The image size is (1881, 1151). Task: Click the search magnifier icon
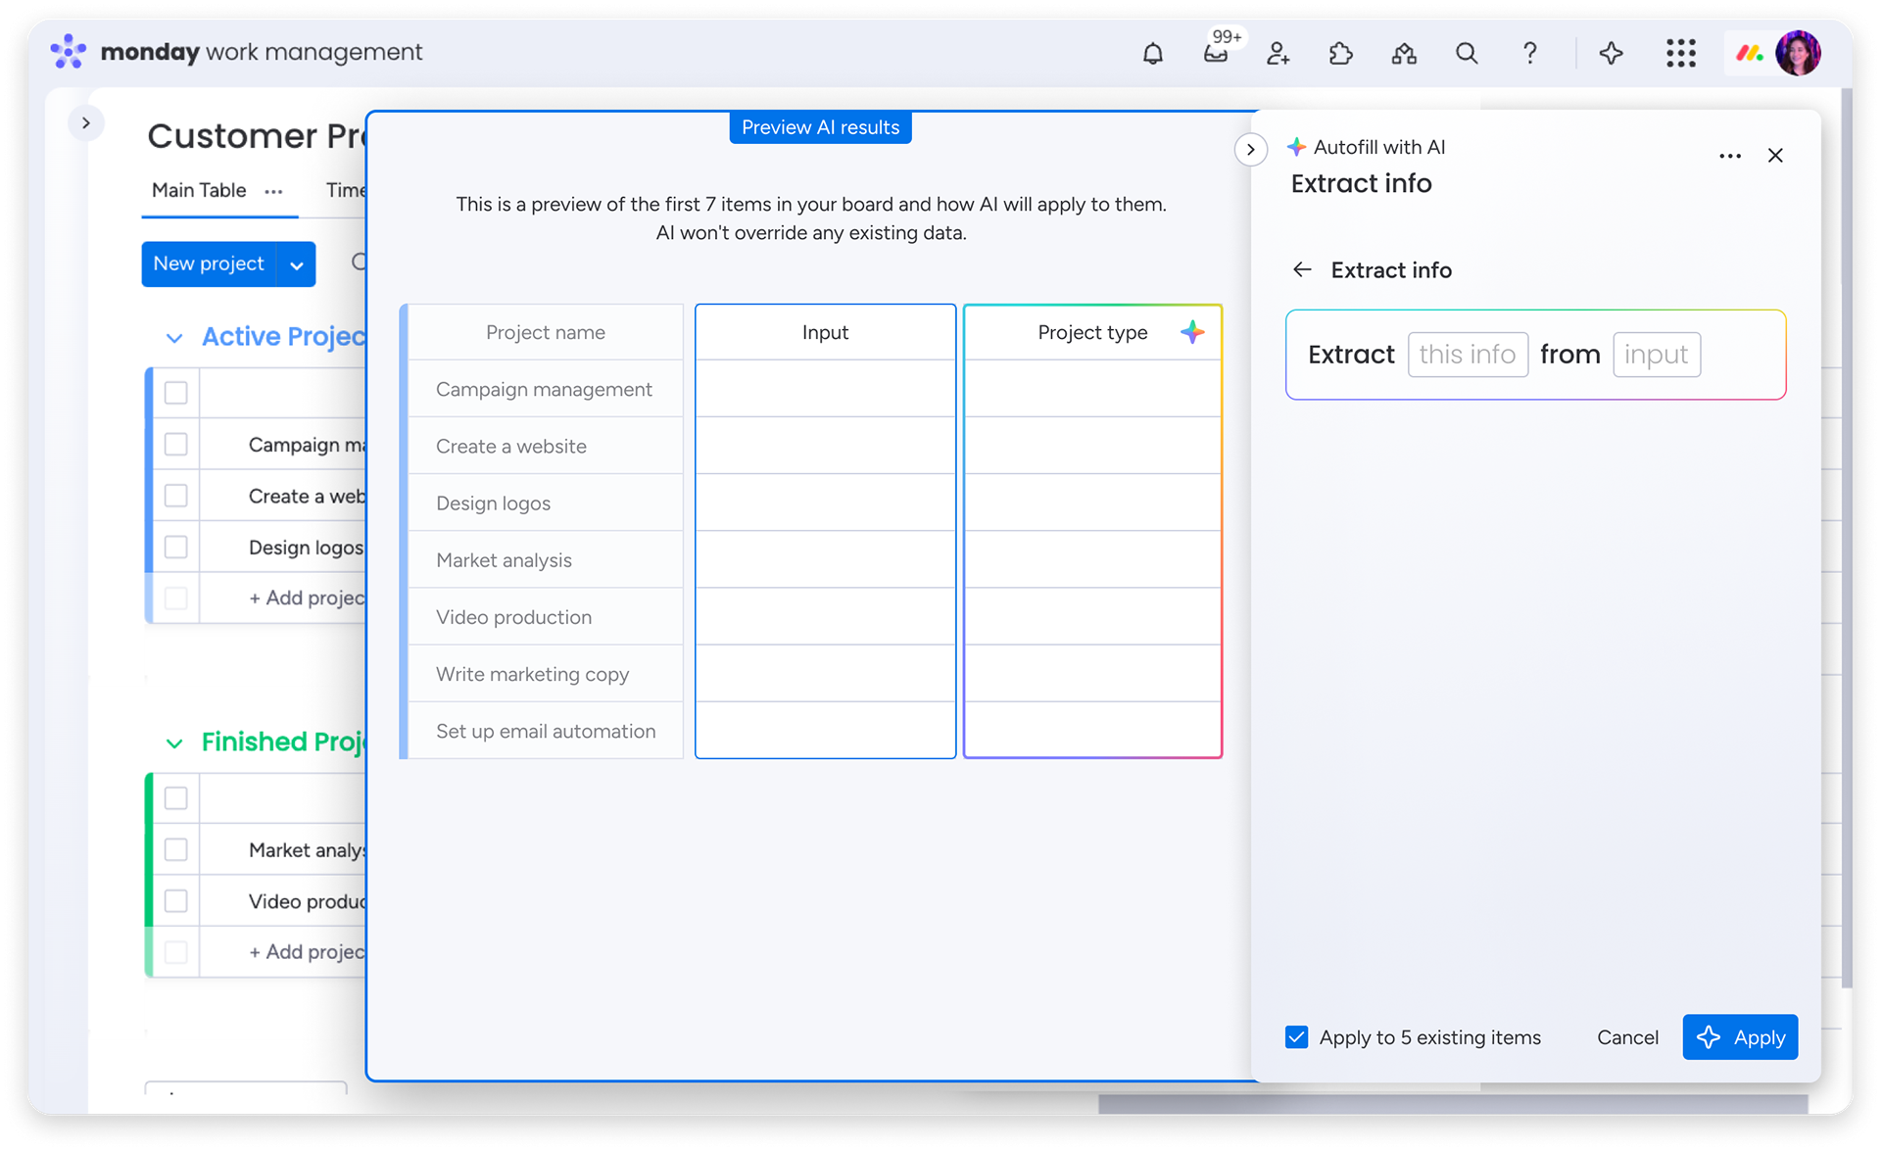[1467, 54]
